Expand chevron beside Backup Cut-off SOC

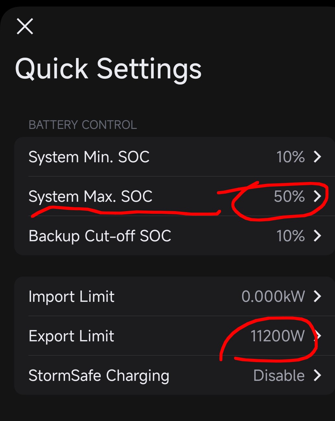pyautogui.click(x=318, y=236)
